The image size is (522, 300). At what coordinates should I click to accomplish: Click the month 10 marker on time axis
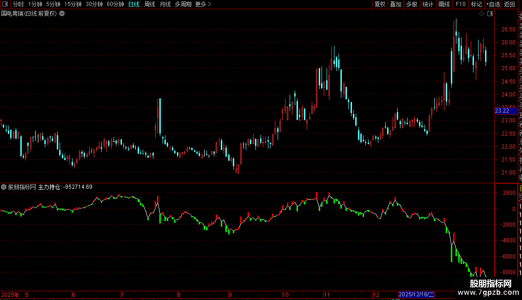pyautogui.click(x=285, y=294)
